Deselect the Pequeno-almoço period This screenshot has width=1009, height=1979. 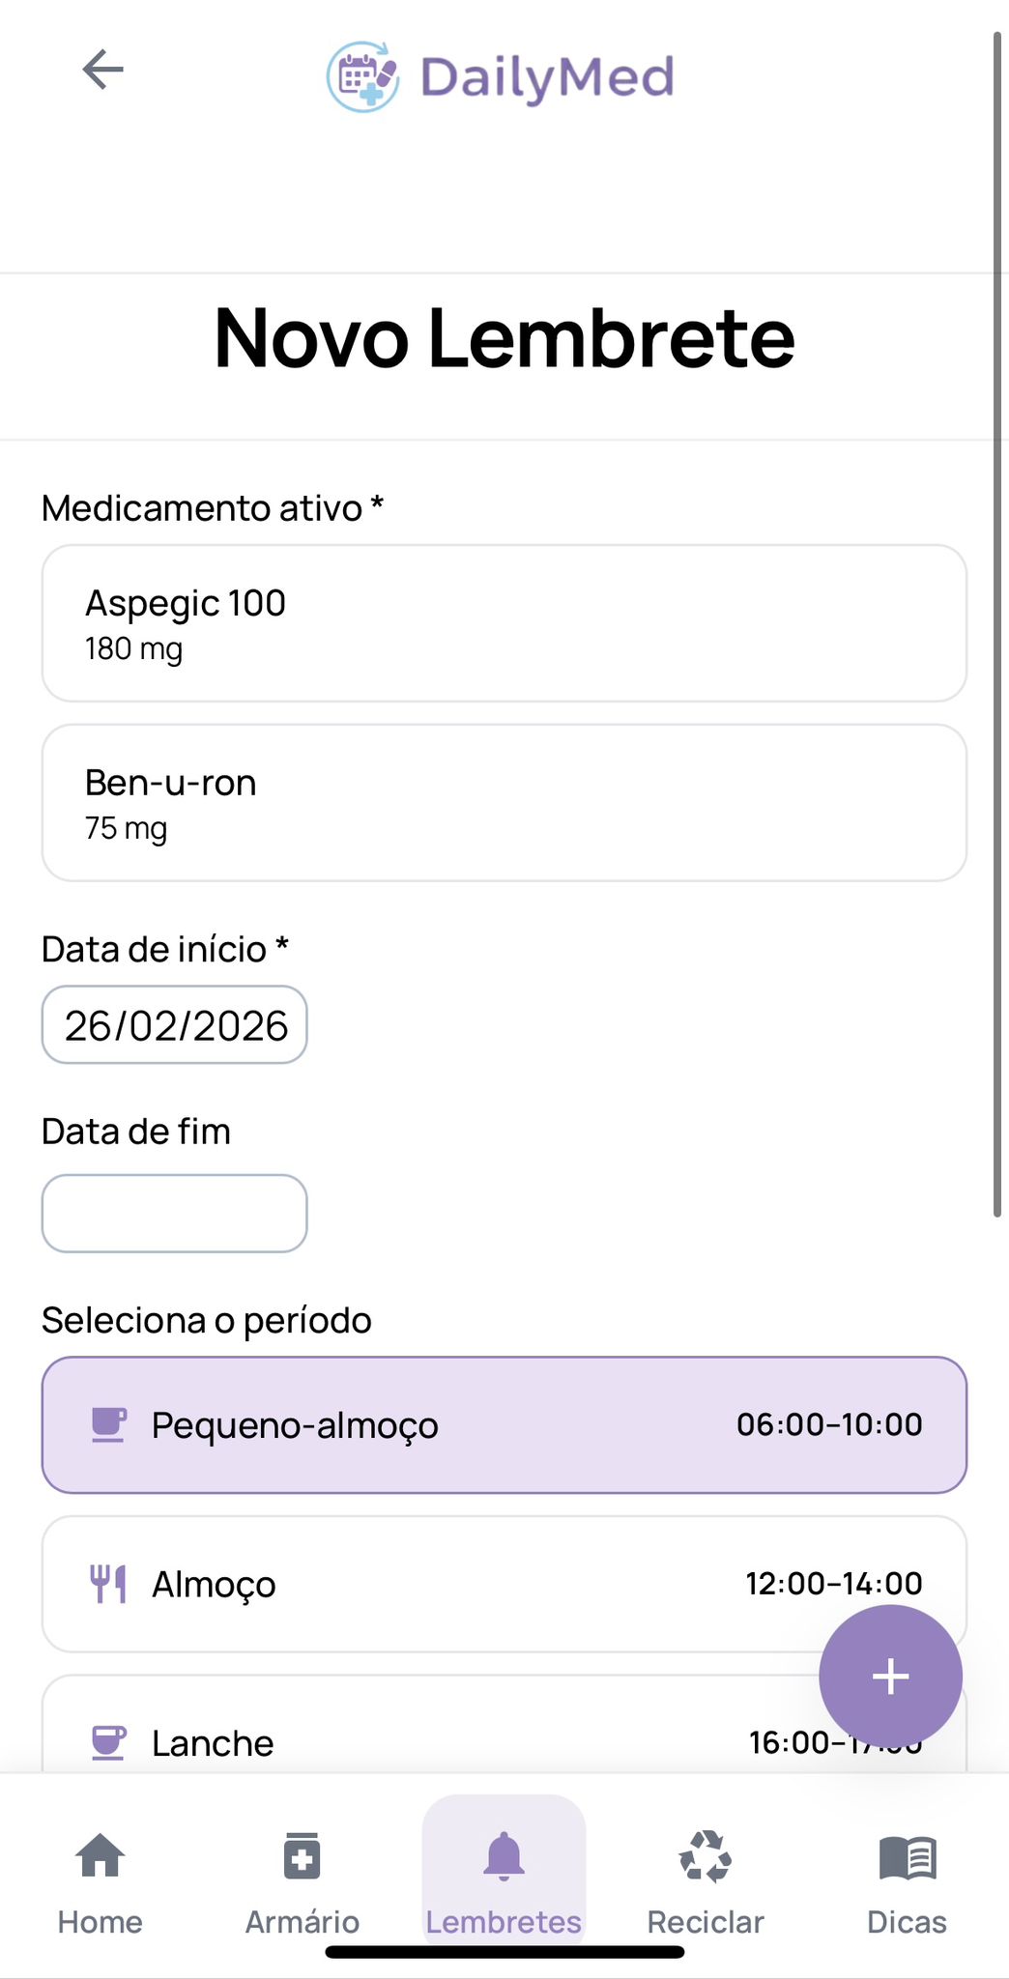(504, 1425)
